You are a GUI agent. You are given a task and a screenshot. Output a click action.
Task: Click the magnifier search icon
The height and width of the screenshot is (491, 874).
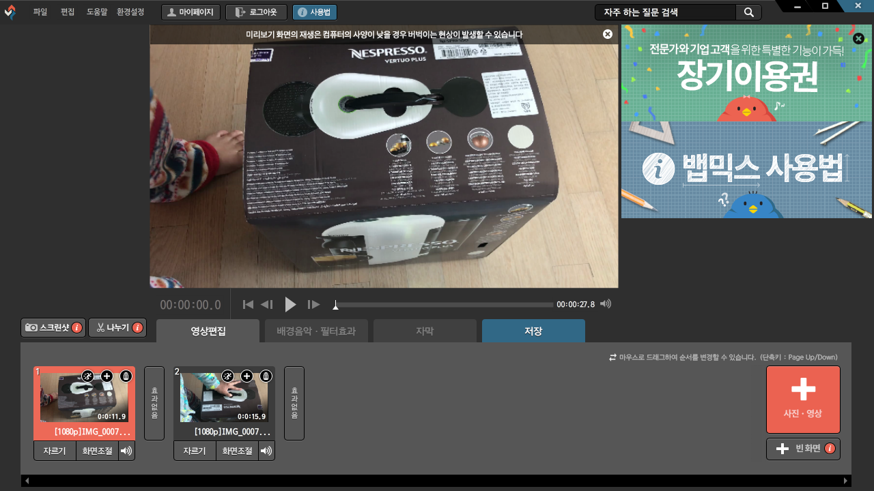point(748,12)
